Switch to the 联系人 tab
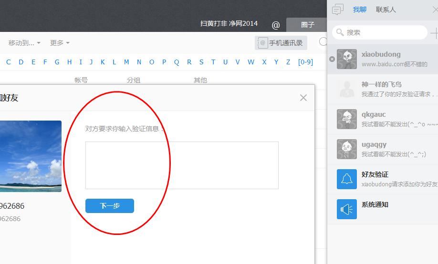 (386, 10)
